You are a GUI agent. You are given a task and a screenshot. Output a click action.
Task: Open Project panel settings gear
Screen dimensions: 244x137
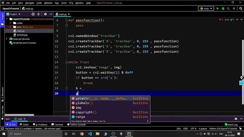point(45,14)
